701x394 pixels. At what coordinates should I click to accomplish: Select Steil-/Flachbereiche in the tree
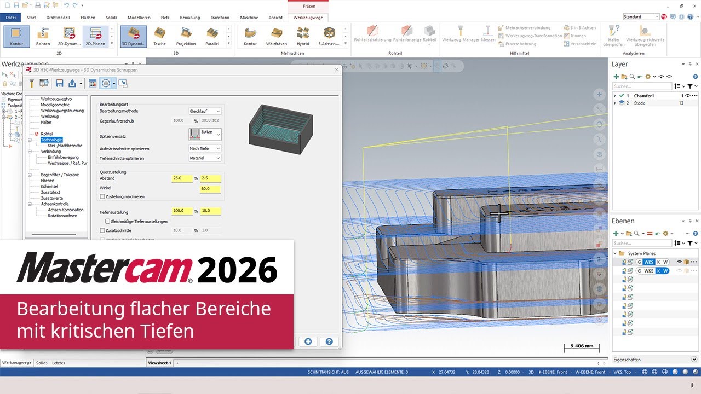point(65,146)
